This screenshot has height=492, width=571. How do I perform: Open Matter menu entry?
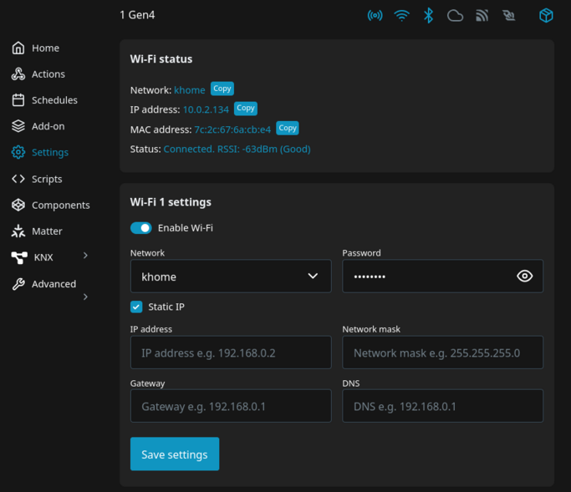pyautogui.click(x=47, y=231)
